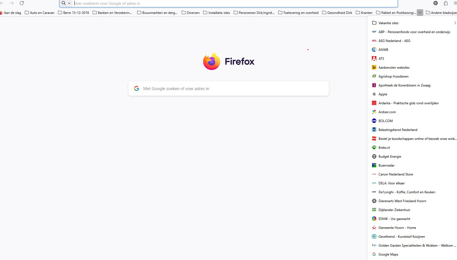
Task: Open the Auto en Caravan bookmarks folder
Action: [39, 13]
